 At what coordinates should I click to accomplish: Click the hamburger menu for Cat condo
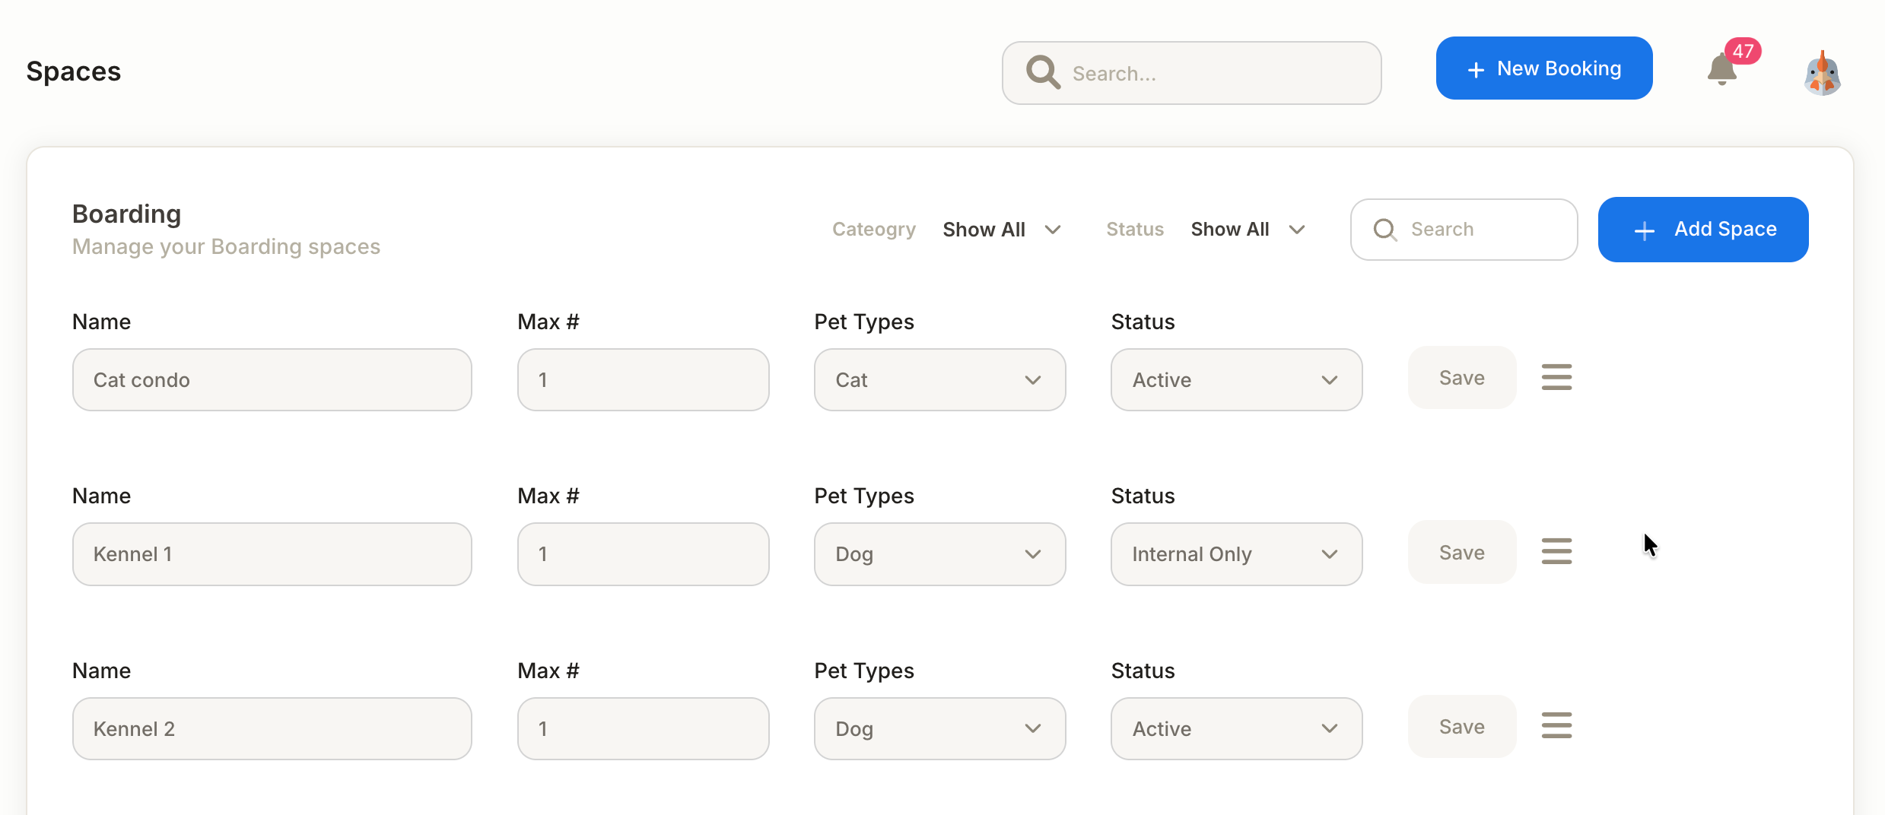pyautogui.click(x=1556, y=377)
